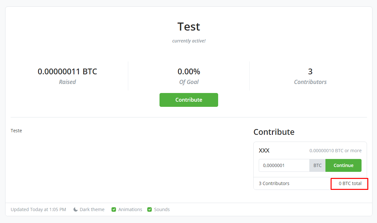Click inside the BTC amount input field
Image resolution: width=377 pixels, height=223 pixels.
coord(284,165)
